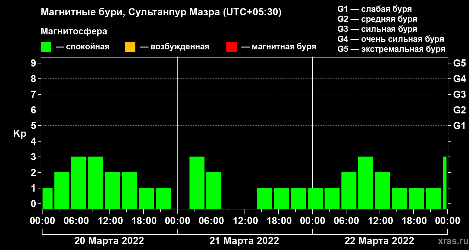Click the 12:00 time label of 20 March
The height and width of the screenshot is (250, 469).
click(110, 221)
